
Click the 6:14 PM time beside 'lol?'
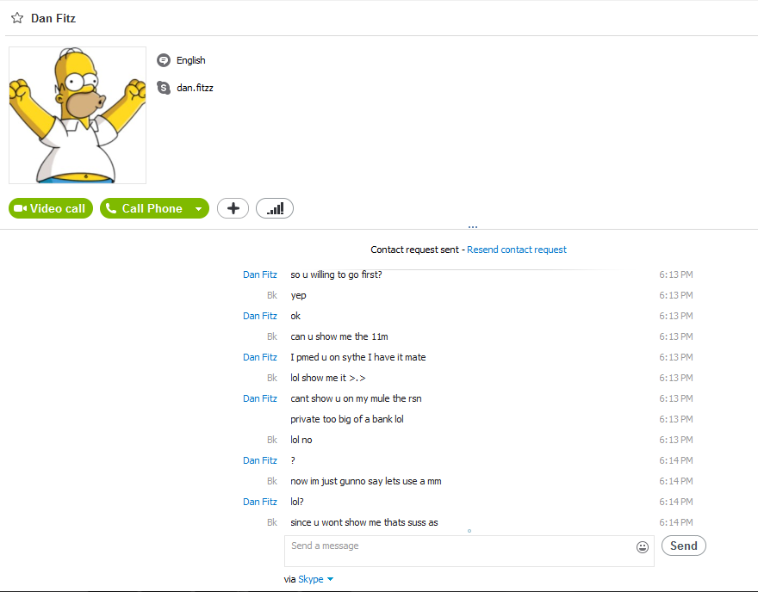pyautogui.click(x=676, y=502)
